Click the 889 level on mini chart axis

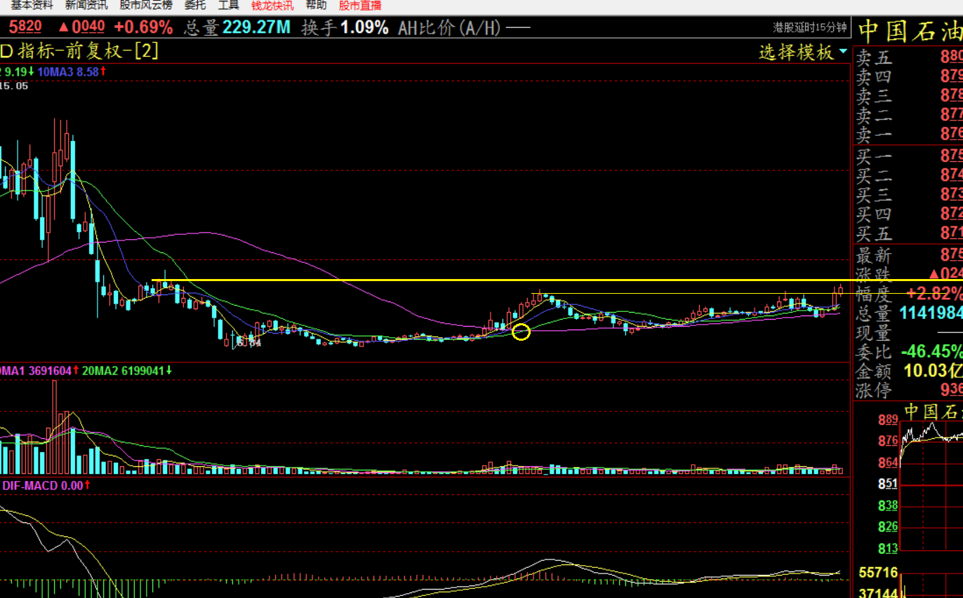pyautogui.click(x=888, y=420)
